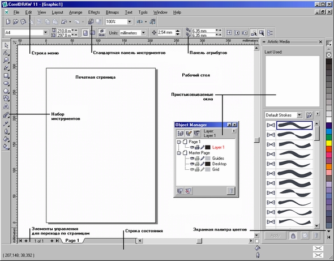
Task: Click the Corel Online icon
Action: 153,22
